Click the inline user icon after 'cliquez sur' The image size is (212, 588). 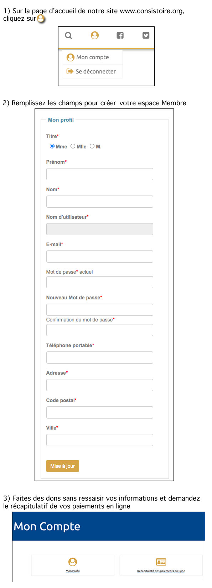click(x=41, y=18)
